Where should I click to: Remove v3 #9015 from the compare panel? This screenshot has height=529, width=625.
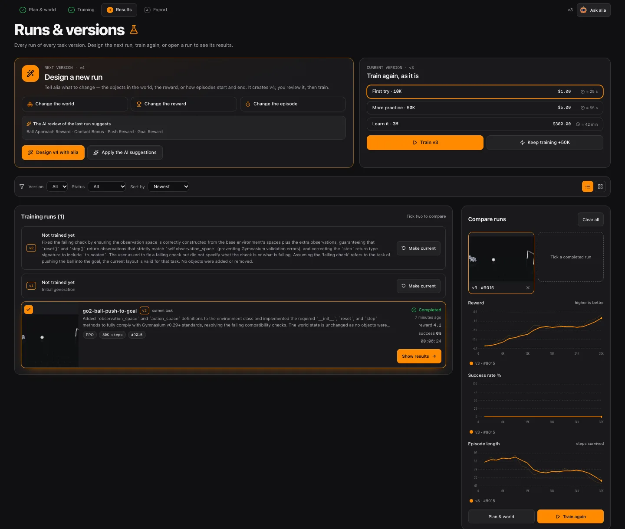(528, 287)
